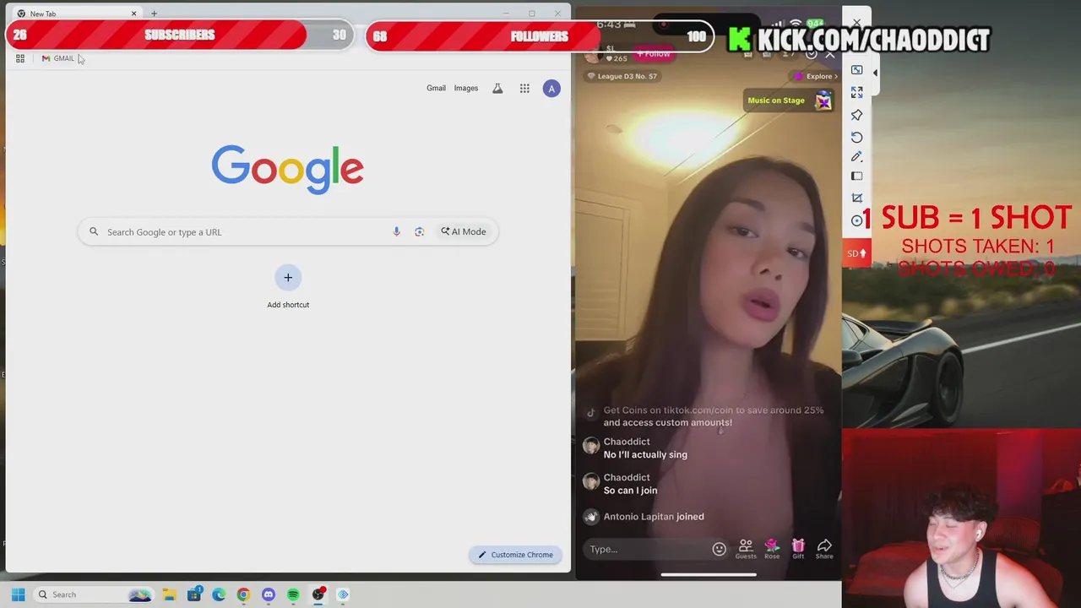
Task: Switch to OBS Studio in taskbar
Action: pos(318,594)
